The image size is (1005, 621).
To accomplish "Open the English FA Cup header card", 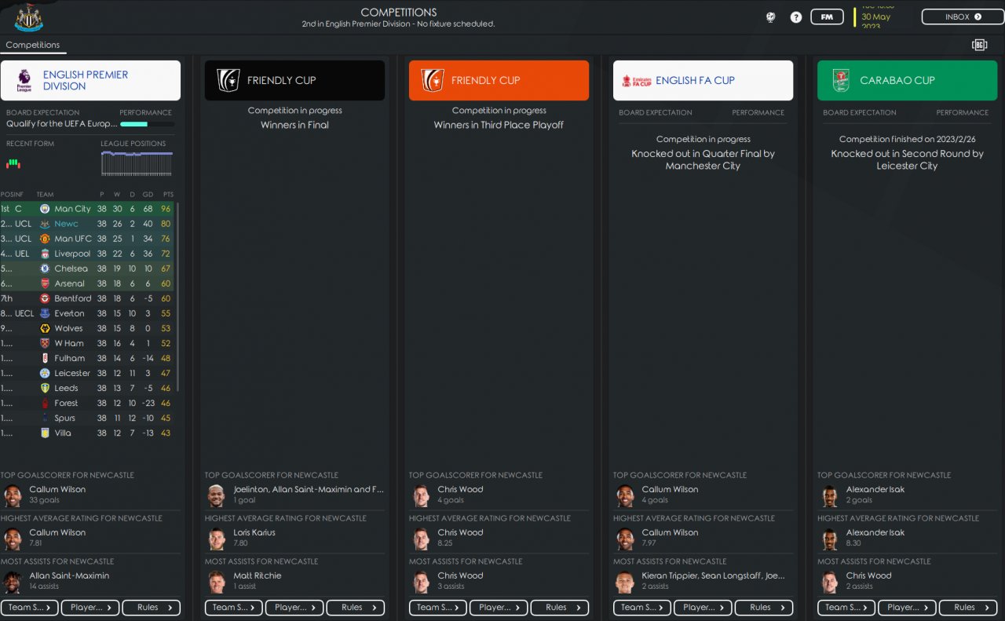I will [x=703, y=80].
